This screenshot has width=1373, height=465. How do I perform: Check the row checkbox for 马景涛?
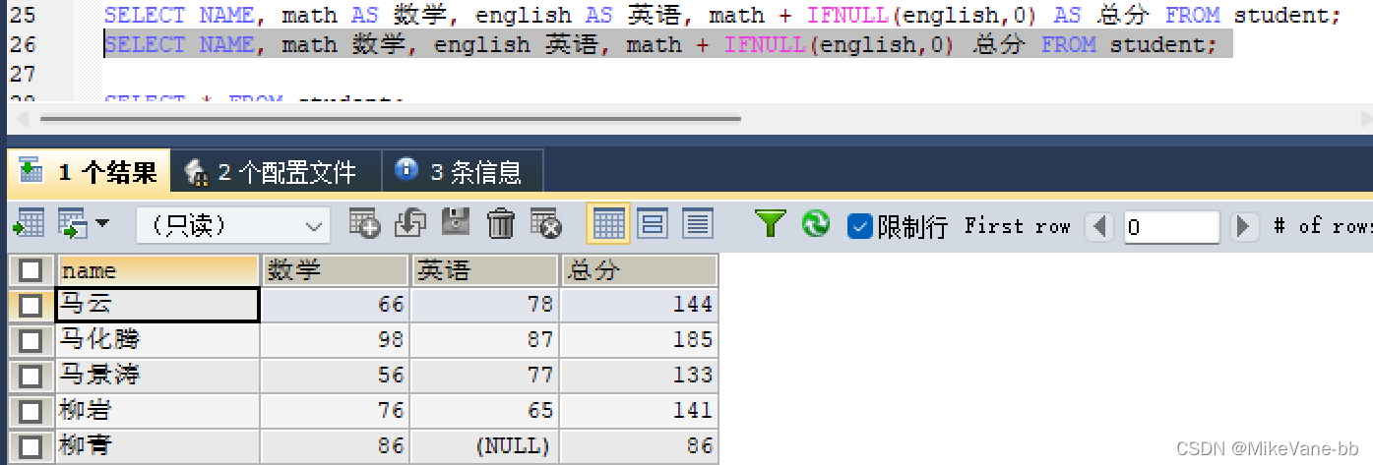coord(31,376)
